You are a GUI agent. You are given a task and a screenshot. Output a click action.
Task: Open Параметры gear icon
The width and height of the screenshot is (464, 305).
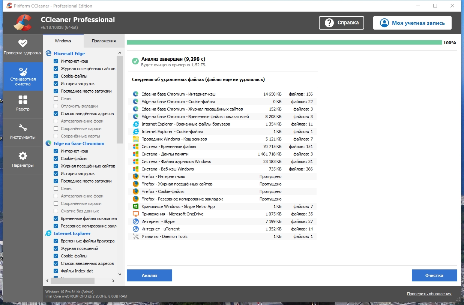point(23,156)
